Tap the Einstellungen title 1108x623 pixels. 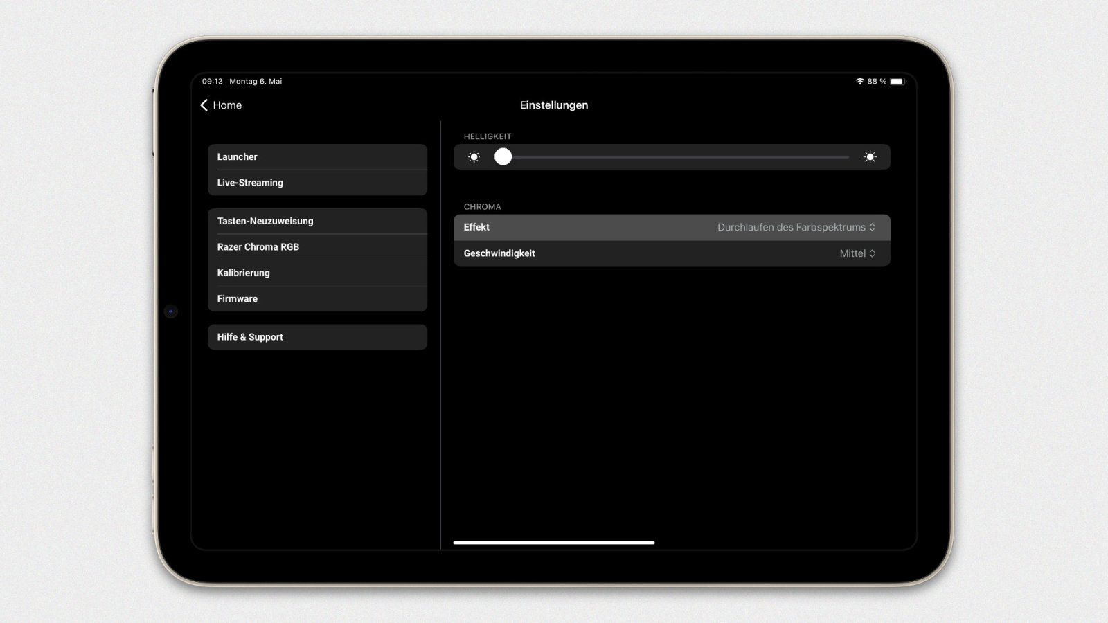click(x=554, y=105)
